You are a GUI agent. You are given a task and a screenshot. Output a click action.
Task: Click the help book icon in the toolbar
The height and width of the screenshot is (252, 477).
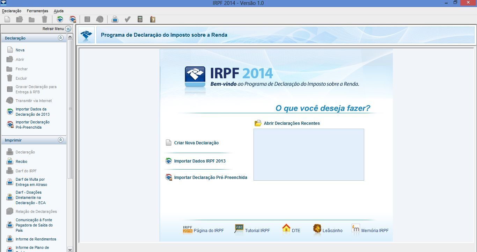tap(153, 19)
